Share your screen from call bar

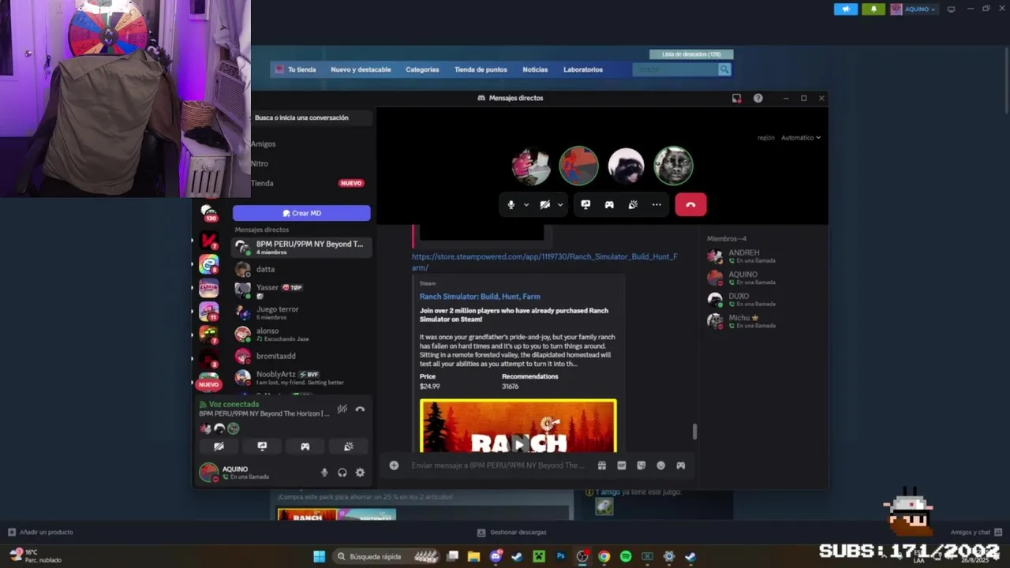pyautogui.click(x=585, y=204)
